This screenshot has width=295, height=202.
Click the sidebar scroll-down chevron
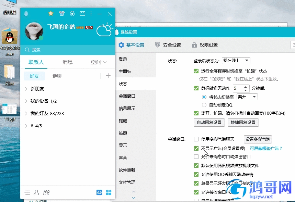tap(134, 198)
